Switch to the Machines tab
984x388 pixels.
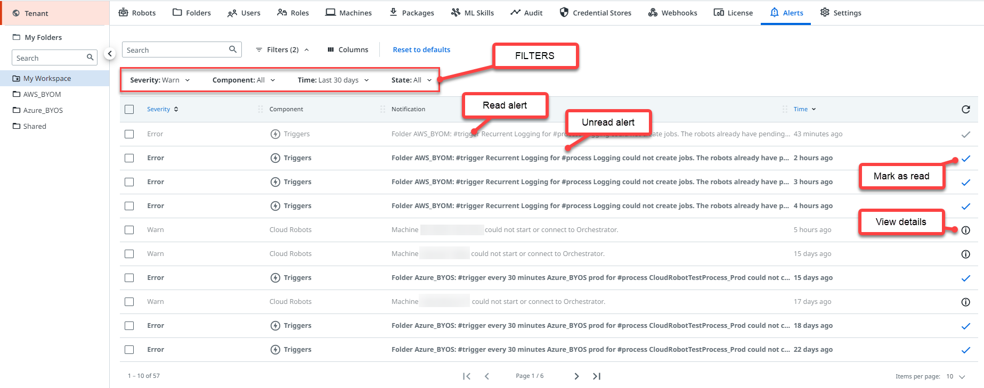coord(348,13)
